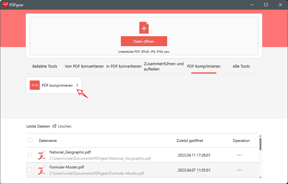Open the Operation menu for Formular-Muster.pdf
Viewport: 288px width, 184px height.
click(x=239, y=170)
